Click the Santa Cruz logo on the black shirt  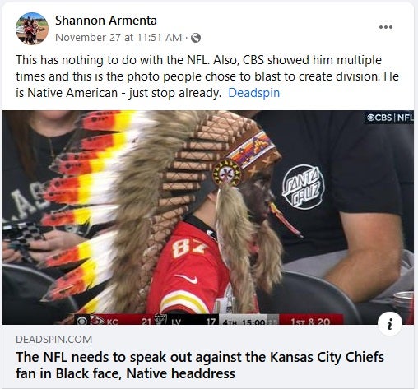pos(304,187)
